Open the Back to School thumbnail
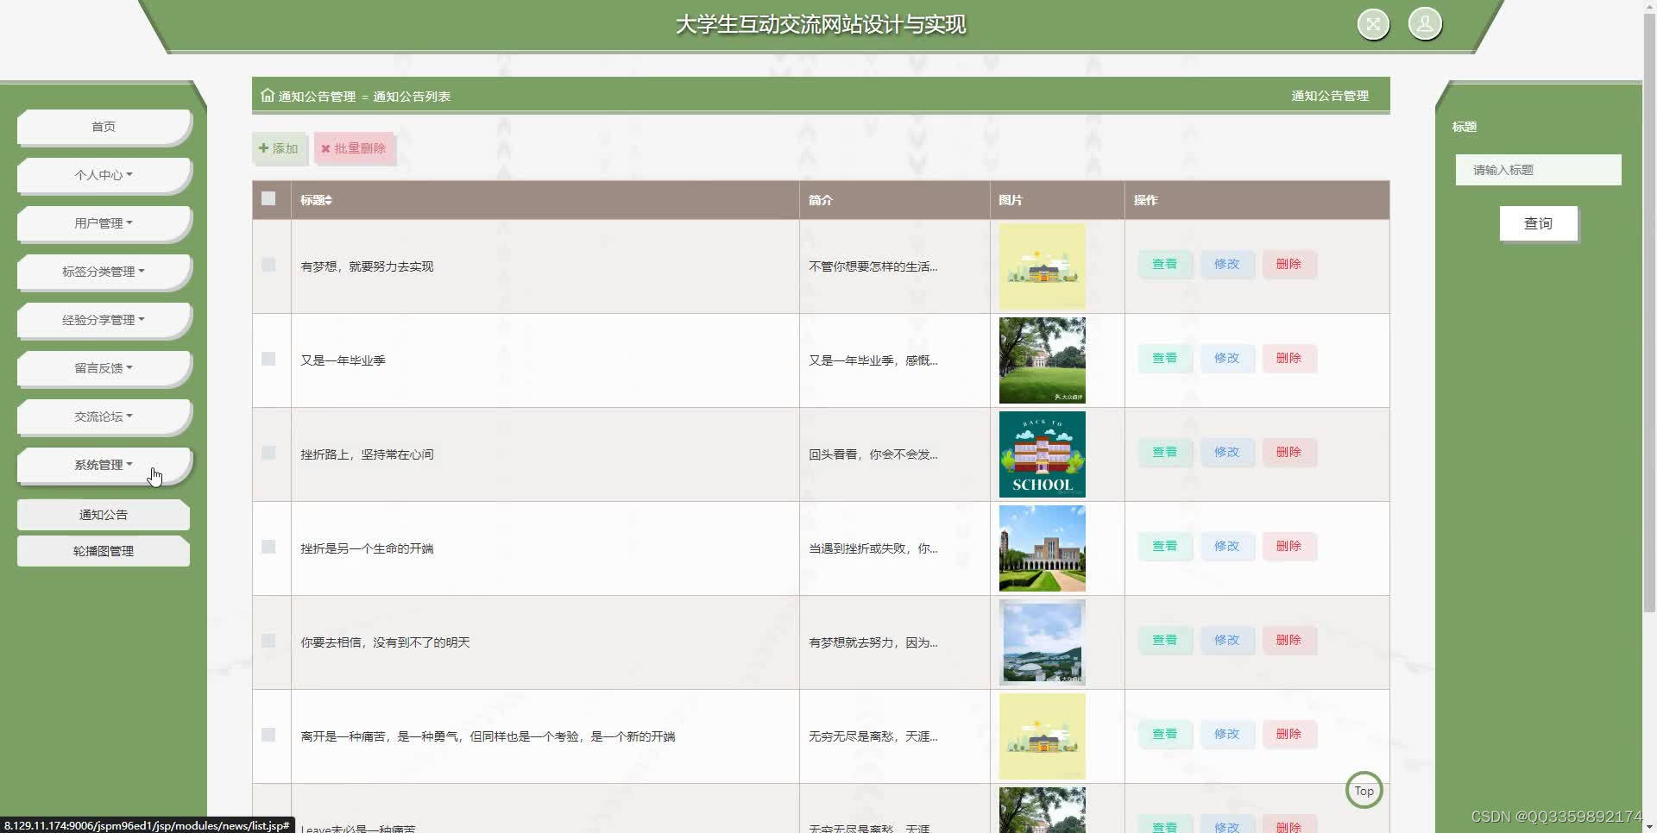The height and width of the screenshot is (833, 1657). tap(1043, 454)
